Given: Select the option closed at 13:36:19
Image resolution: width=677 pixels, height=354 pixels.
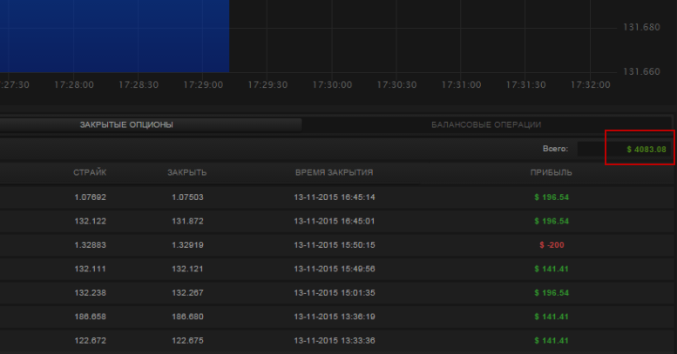Looking at the screenshot, I should pos(335,317).
